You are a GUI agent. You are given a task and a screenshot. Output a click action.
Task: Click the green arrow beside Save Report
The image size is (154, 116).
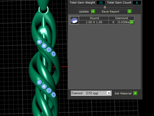[x=130, y=11]
